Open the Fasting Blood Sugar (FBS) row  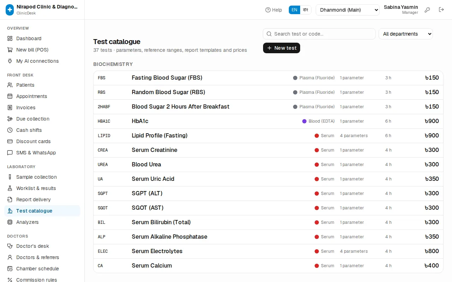(268, 78)
